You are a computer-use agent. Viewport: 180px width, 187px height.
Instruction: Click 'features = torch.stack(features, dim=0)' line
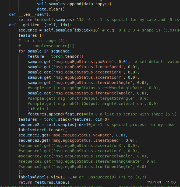point(64,119)
